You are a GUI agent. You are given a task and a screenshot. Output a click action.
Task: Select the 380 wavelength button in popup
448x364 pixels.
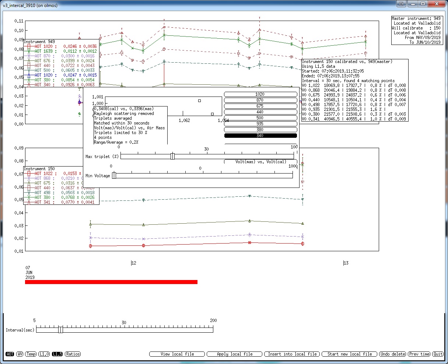(260, 130)
